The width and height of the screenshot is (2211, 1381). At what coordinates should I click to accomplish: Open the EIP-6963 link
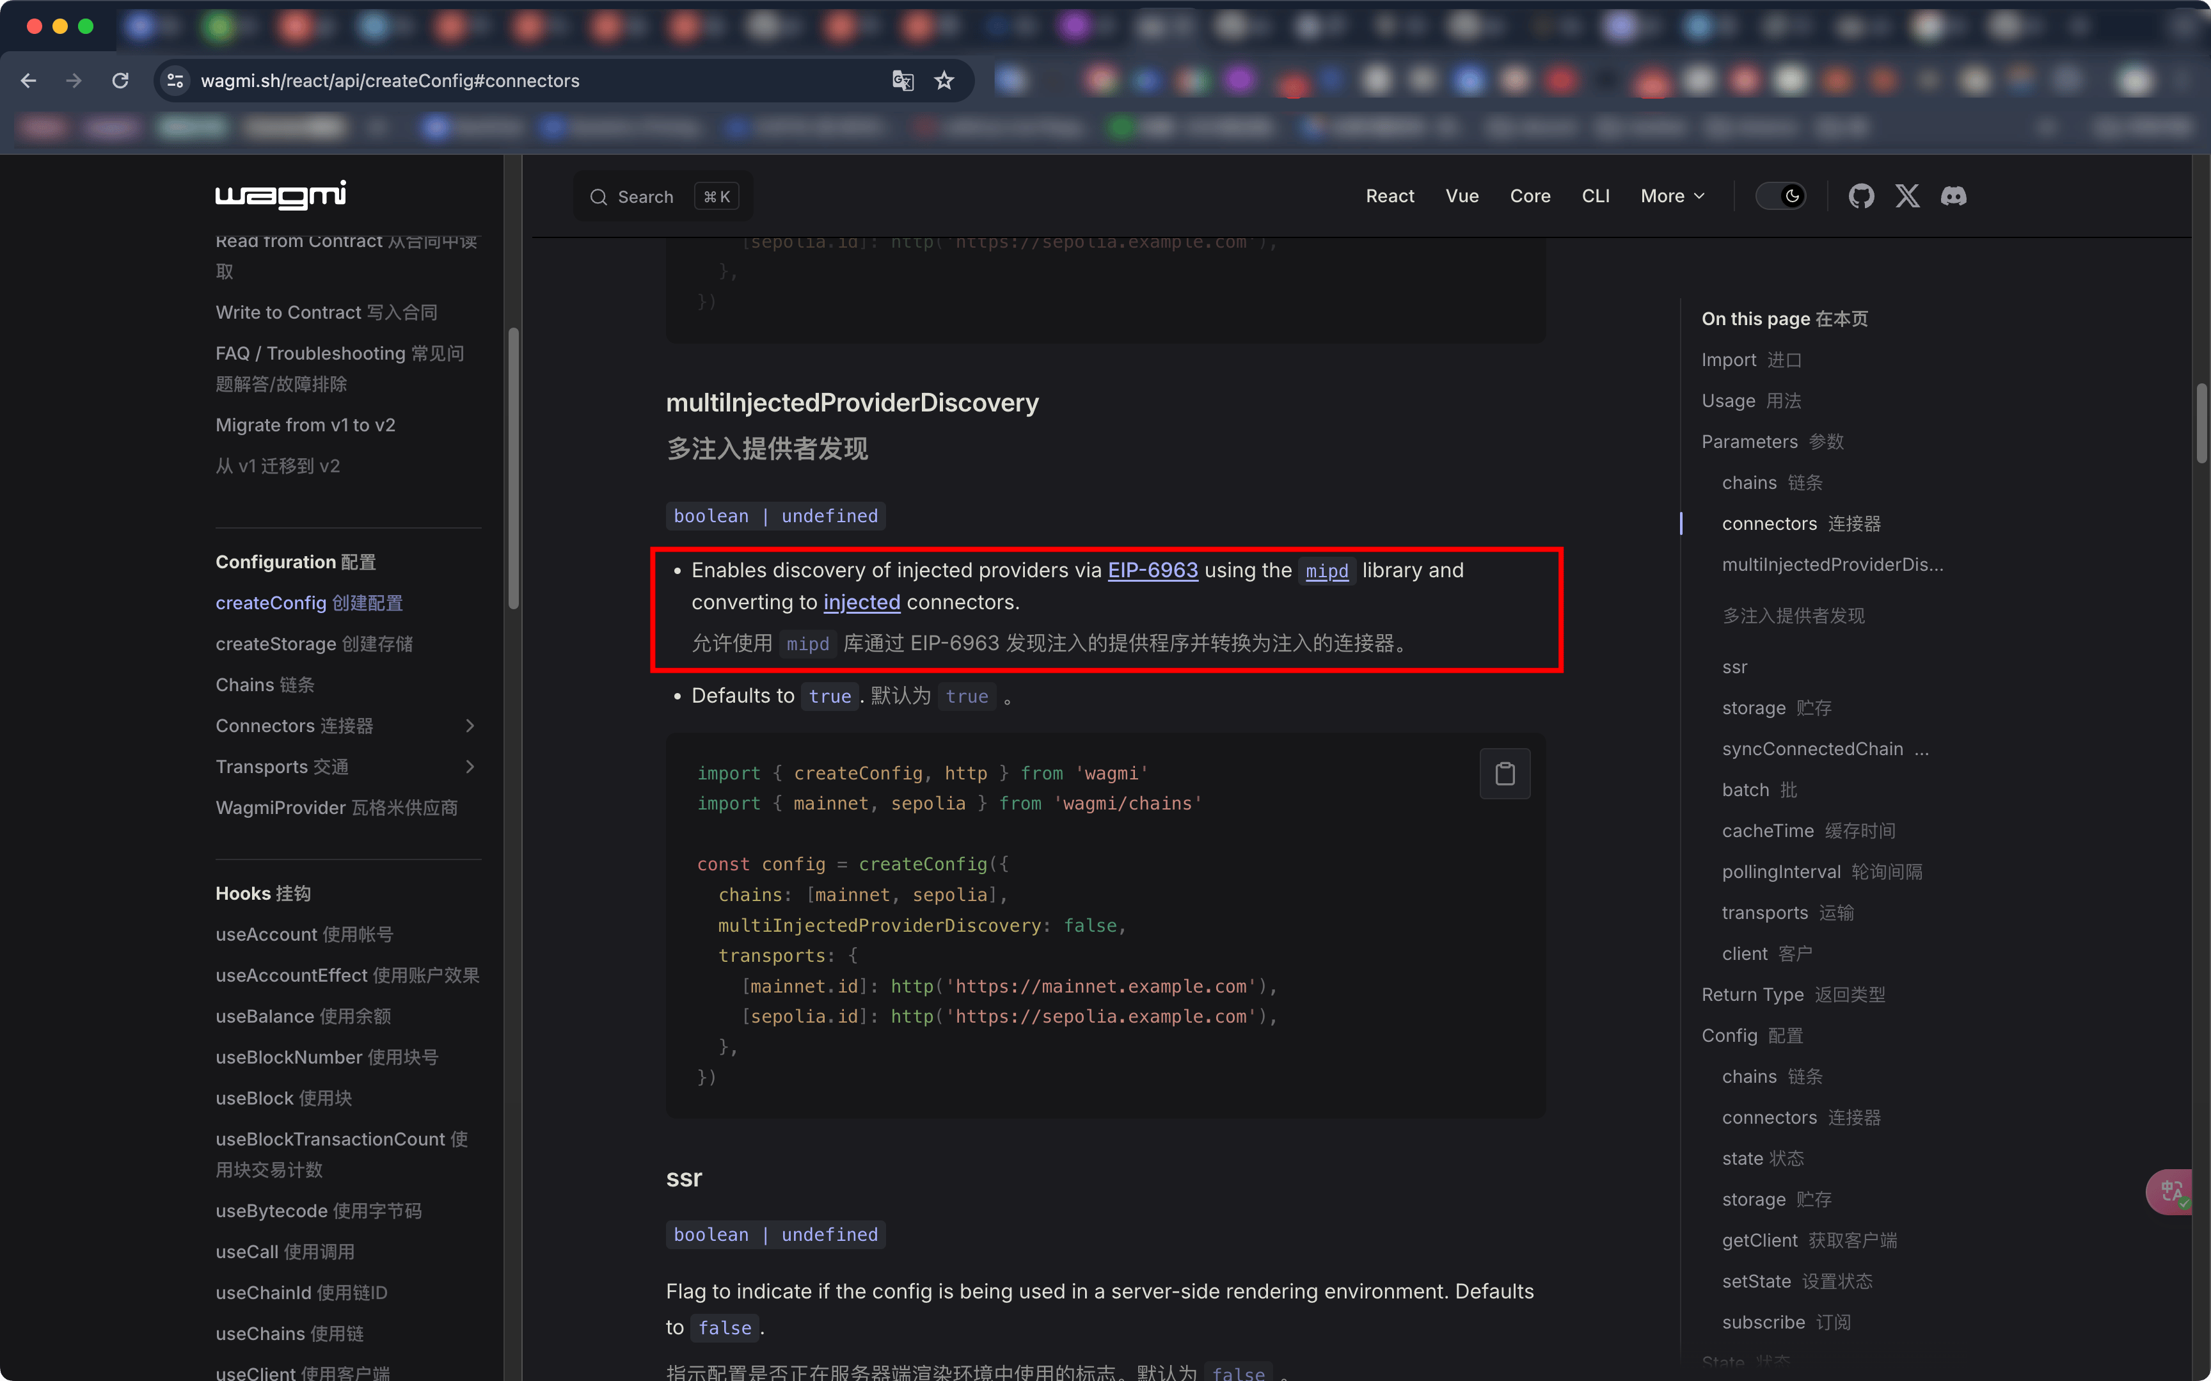[x=1152, y=570]
